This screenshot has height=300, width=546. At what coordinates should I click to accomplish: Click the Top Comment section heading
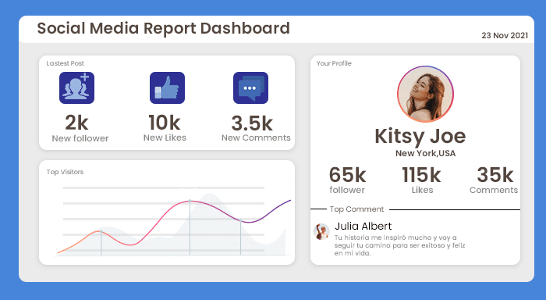356,209
